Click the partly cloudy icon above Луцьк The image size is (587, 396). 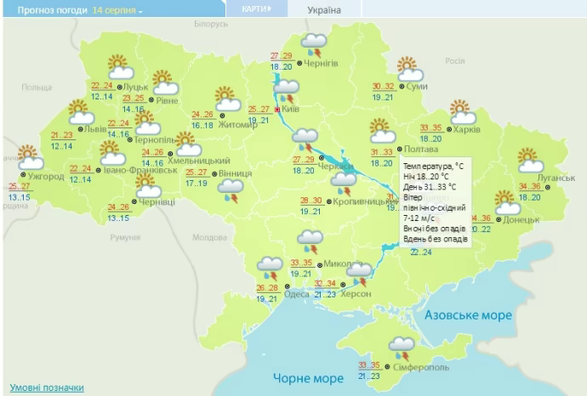pos(118,67)
